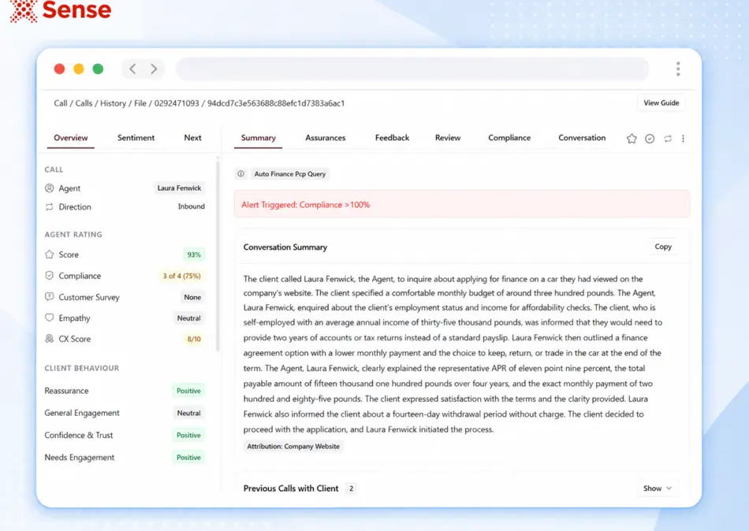Click the repeat arrows icon in tab bar

pyautogui.click(x=668, y=139)
